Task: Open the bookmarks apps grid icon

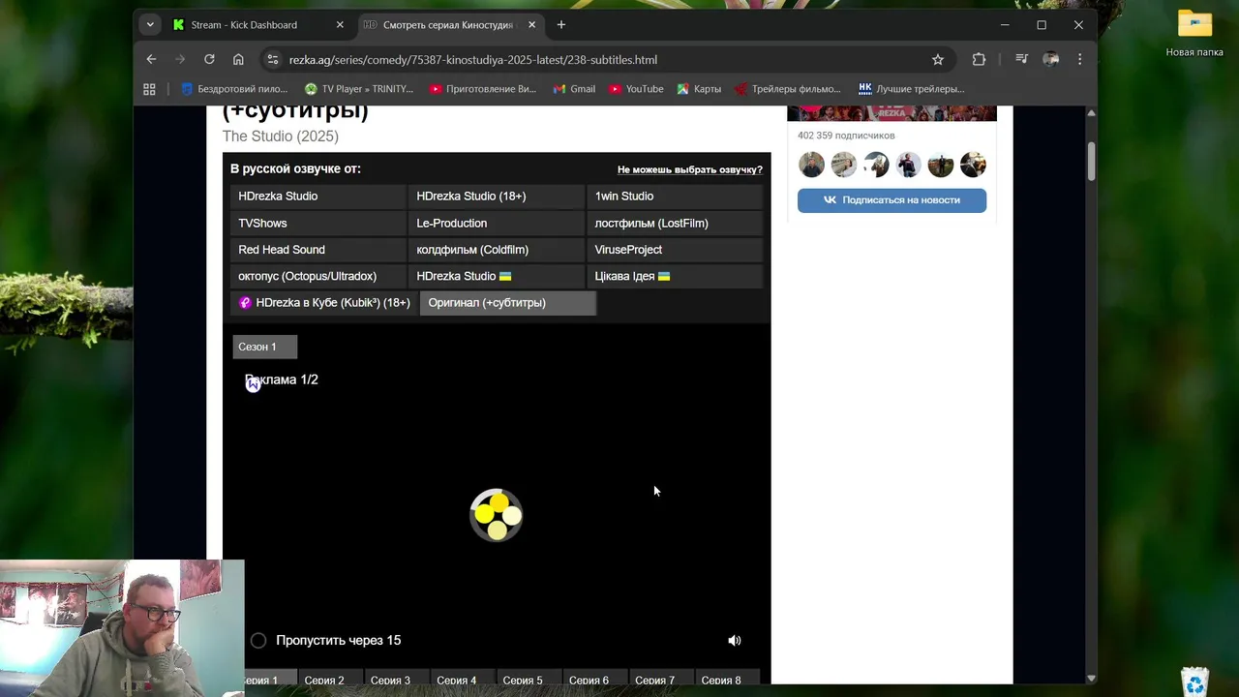Action: (x=149, y=89)
